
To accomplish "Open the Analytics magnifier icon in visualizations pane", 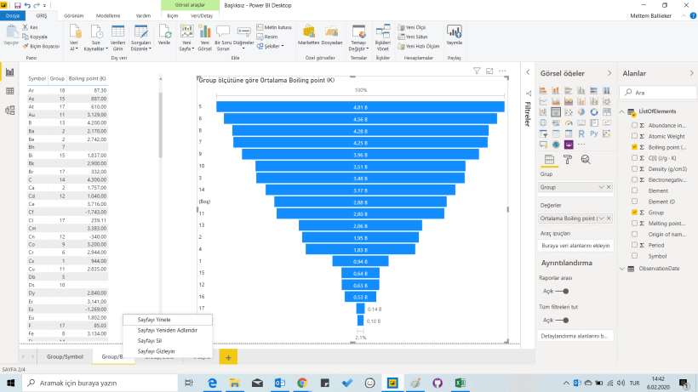I will tap(586, 159).
